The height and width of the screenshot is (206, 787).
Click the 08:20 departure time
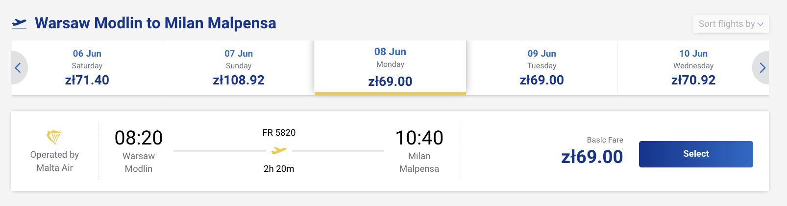(139, 138)
